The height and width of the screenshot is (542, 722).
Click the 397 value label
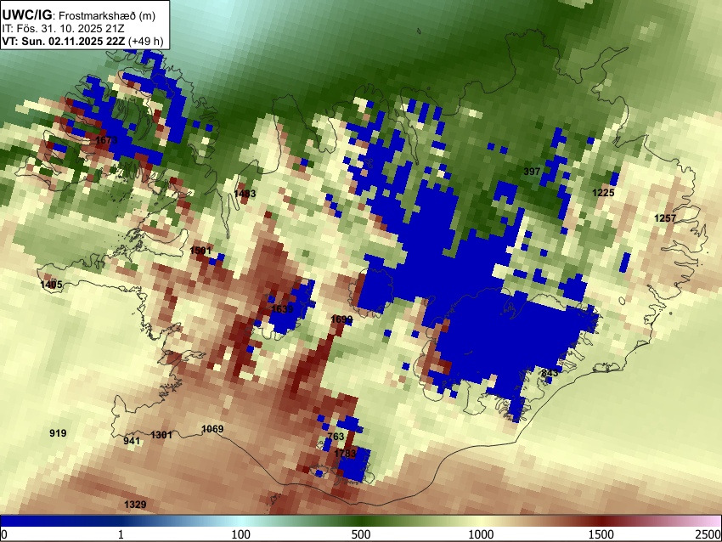pyautogui.click(x=532, y=172)
